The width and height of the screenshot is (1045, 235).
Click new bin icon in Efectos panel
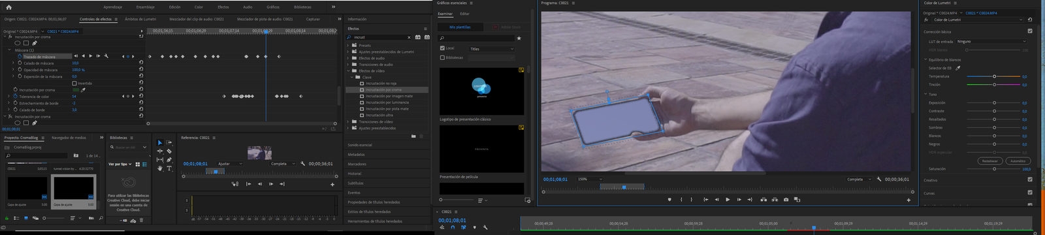coord(413,136)
